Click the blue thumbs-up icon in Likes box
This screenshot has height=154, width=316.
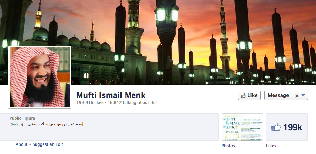click(276, 127)
